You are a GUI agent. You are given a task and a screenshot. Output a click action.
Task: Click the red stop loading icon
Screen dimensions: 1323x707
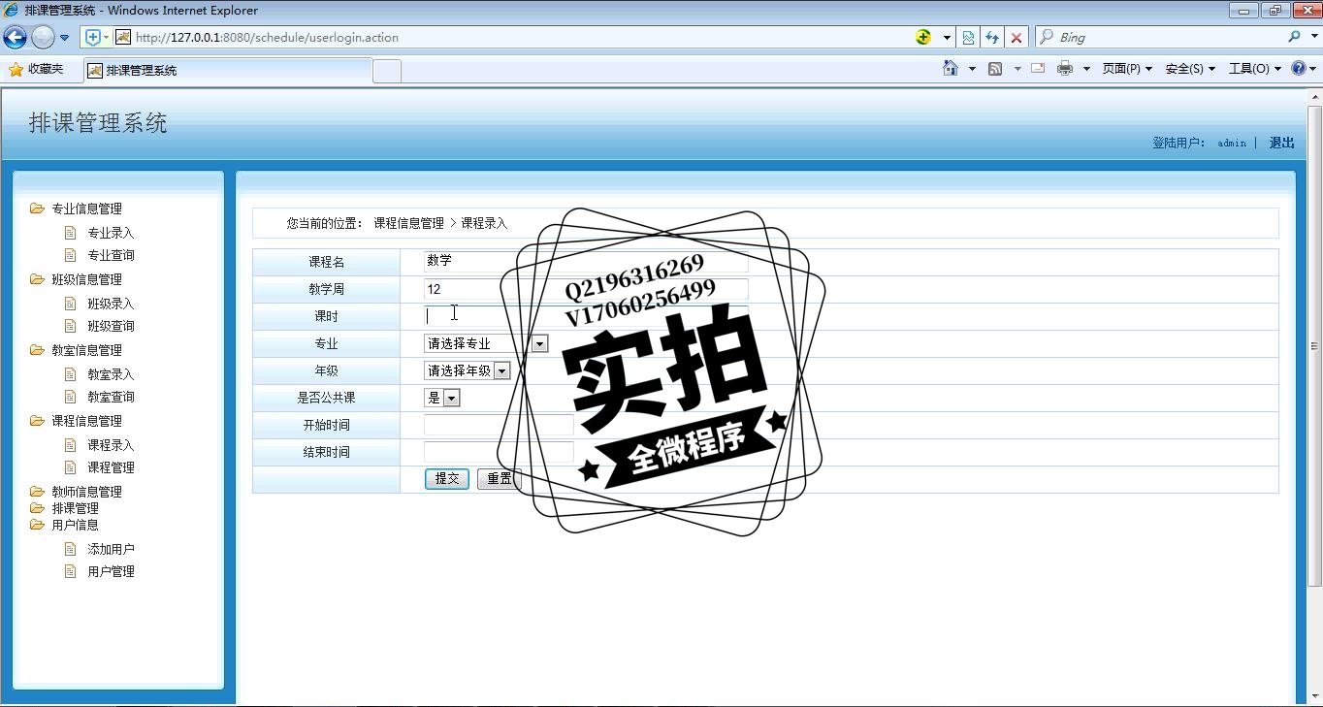(1016, 38)
